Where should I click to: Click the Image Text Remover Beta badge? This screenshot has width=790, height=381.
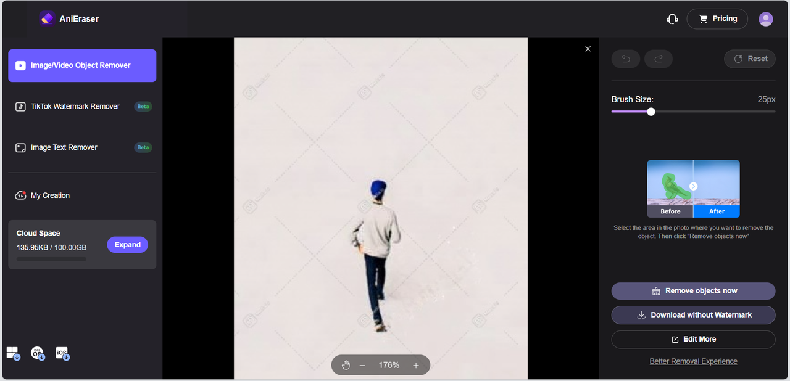click(143, 147)
